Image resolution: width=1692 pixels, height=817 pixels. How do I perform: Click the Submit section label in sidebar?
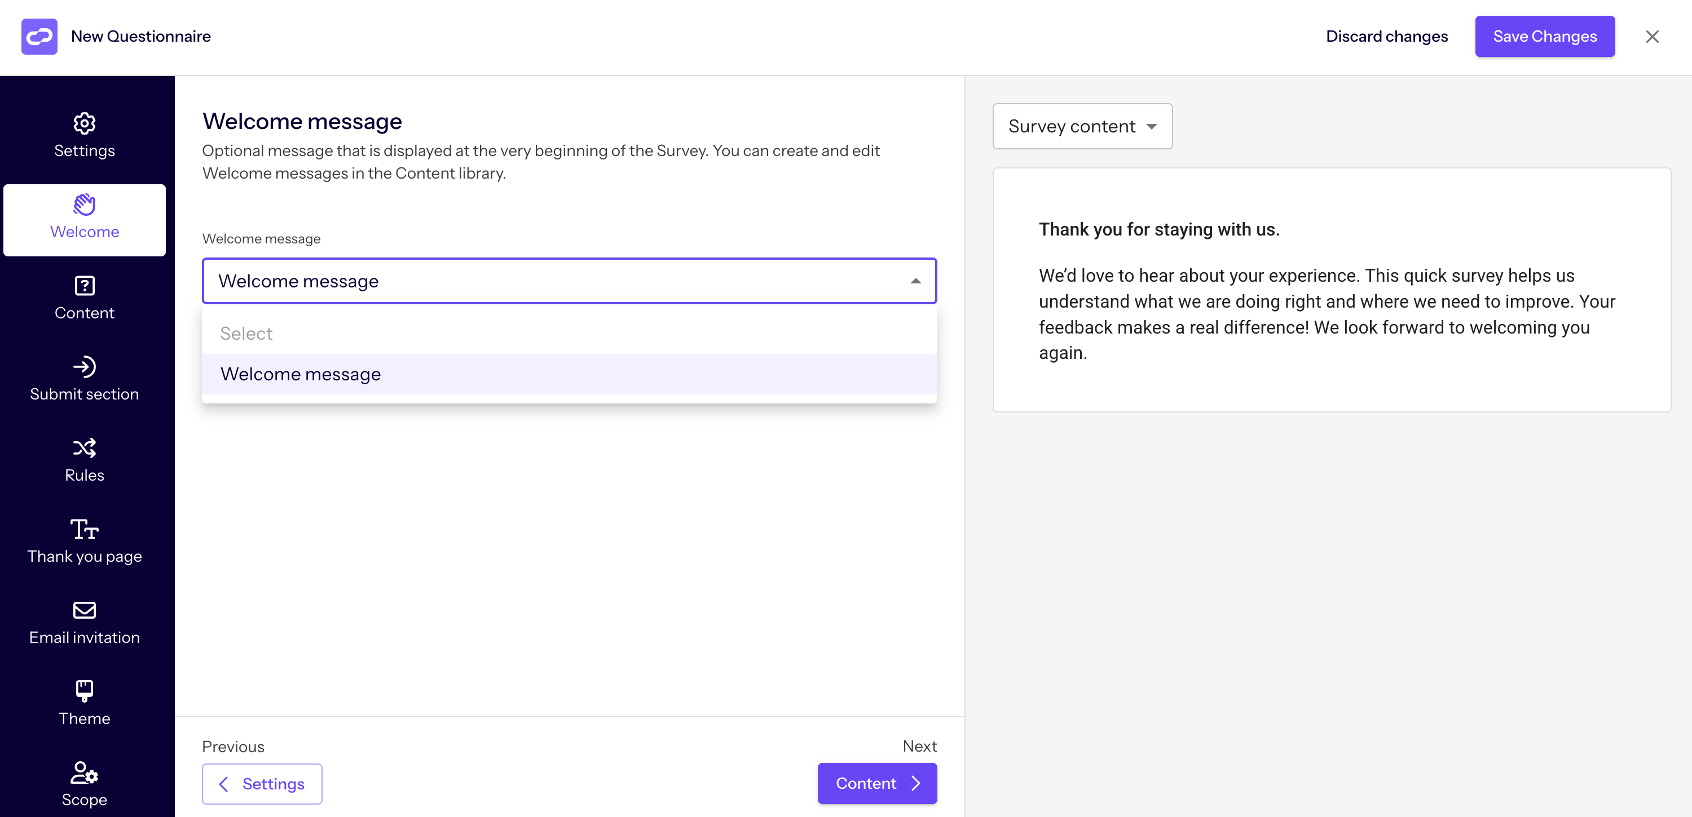(x=84, y=394)
